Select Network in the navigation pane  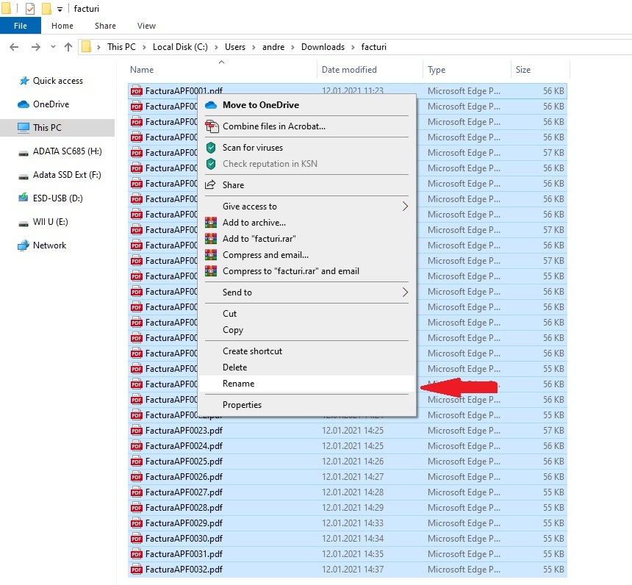click(x=49, y=245)
